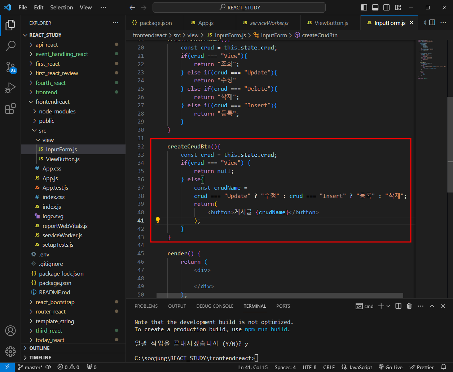Click Spaces: 4 indentation setting
The height and width of the screenshot is (372, 453).
point(285,367)
